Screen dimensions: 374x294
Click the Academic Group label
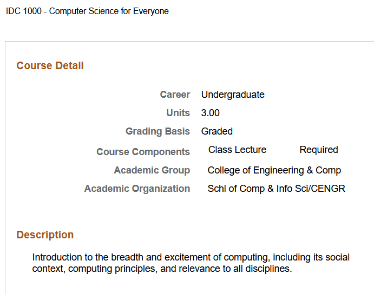tap(152, 170)
